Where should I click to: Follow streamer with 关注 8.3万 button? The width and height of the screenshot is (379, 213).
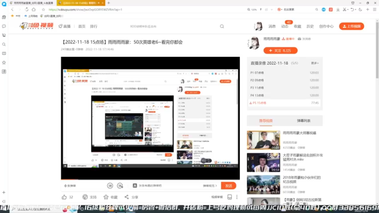[x=280, y=51]
